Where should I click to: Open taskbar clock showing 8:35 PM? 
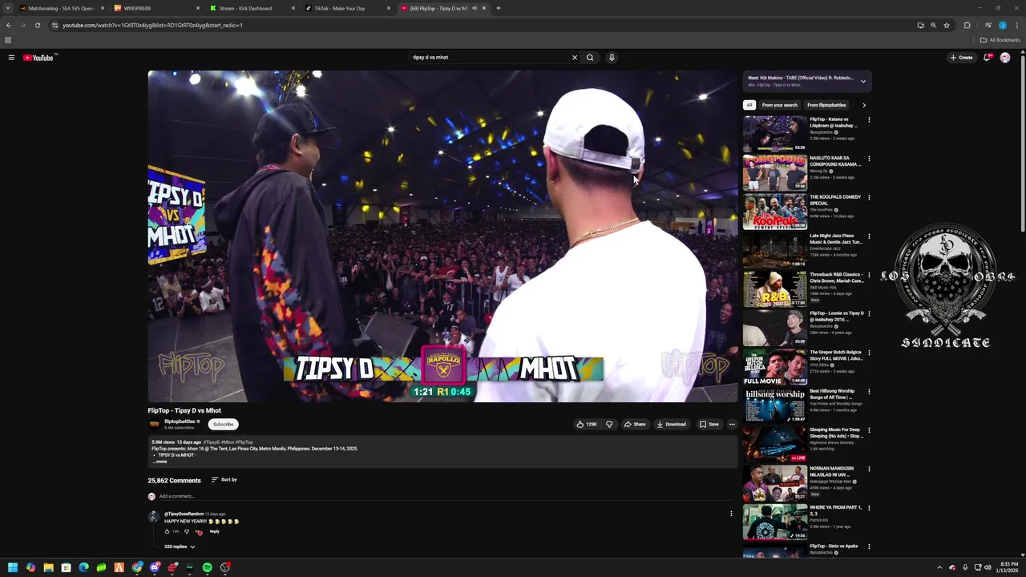[x=1008, y=567]
